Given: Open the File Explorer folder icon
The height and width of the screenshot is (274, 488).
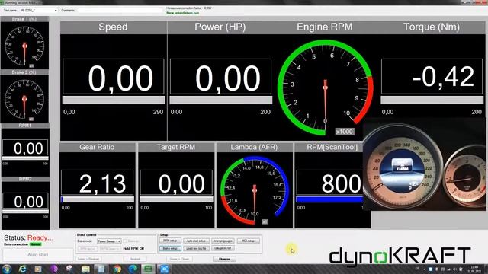Looking at the screenshot, I should pos(85,269).
